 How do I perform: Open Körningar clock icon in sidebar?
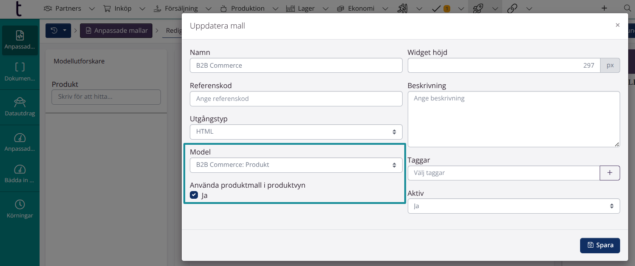[x=20, y=204]
